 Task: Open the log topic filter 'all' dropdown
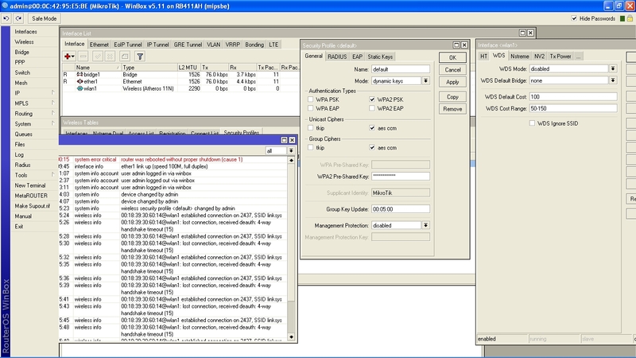click(x=291, y=151)
